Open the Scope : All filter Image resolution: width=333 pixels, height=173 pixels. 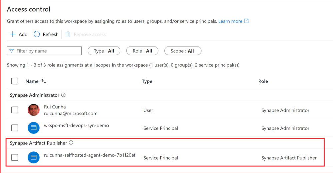182,51
